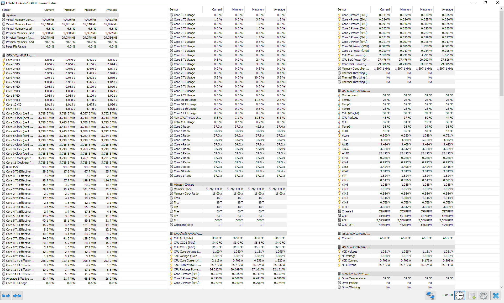Viewport: 504px width, 303px height.
Task: Click the HWiNFO64 title bar app icon
Action: tap(3, 3)
